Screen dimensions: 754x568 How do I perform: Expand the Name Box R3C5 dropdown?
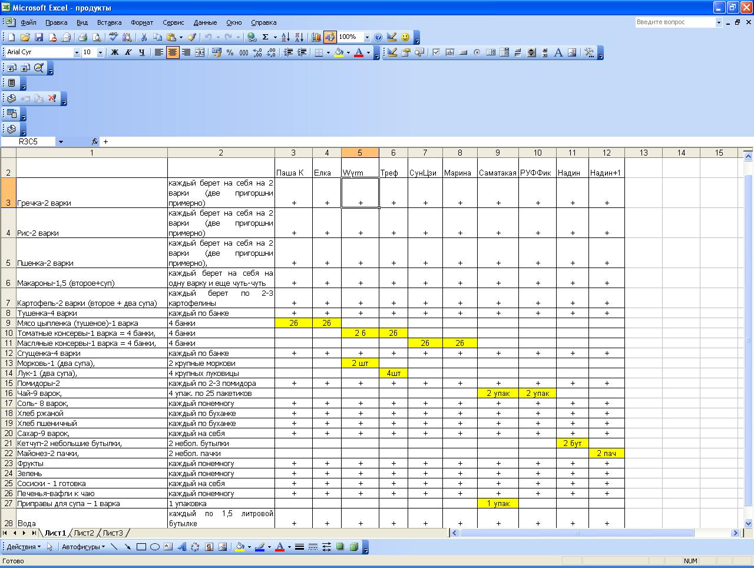click(x=60, y=141)
